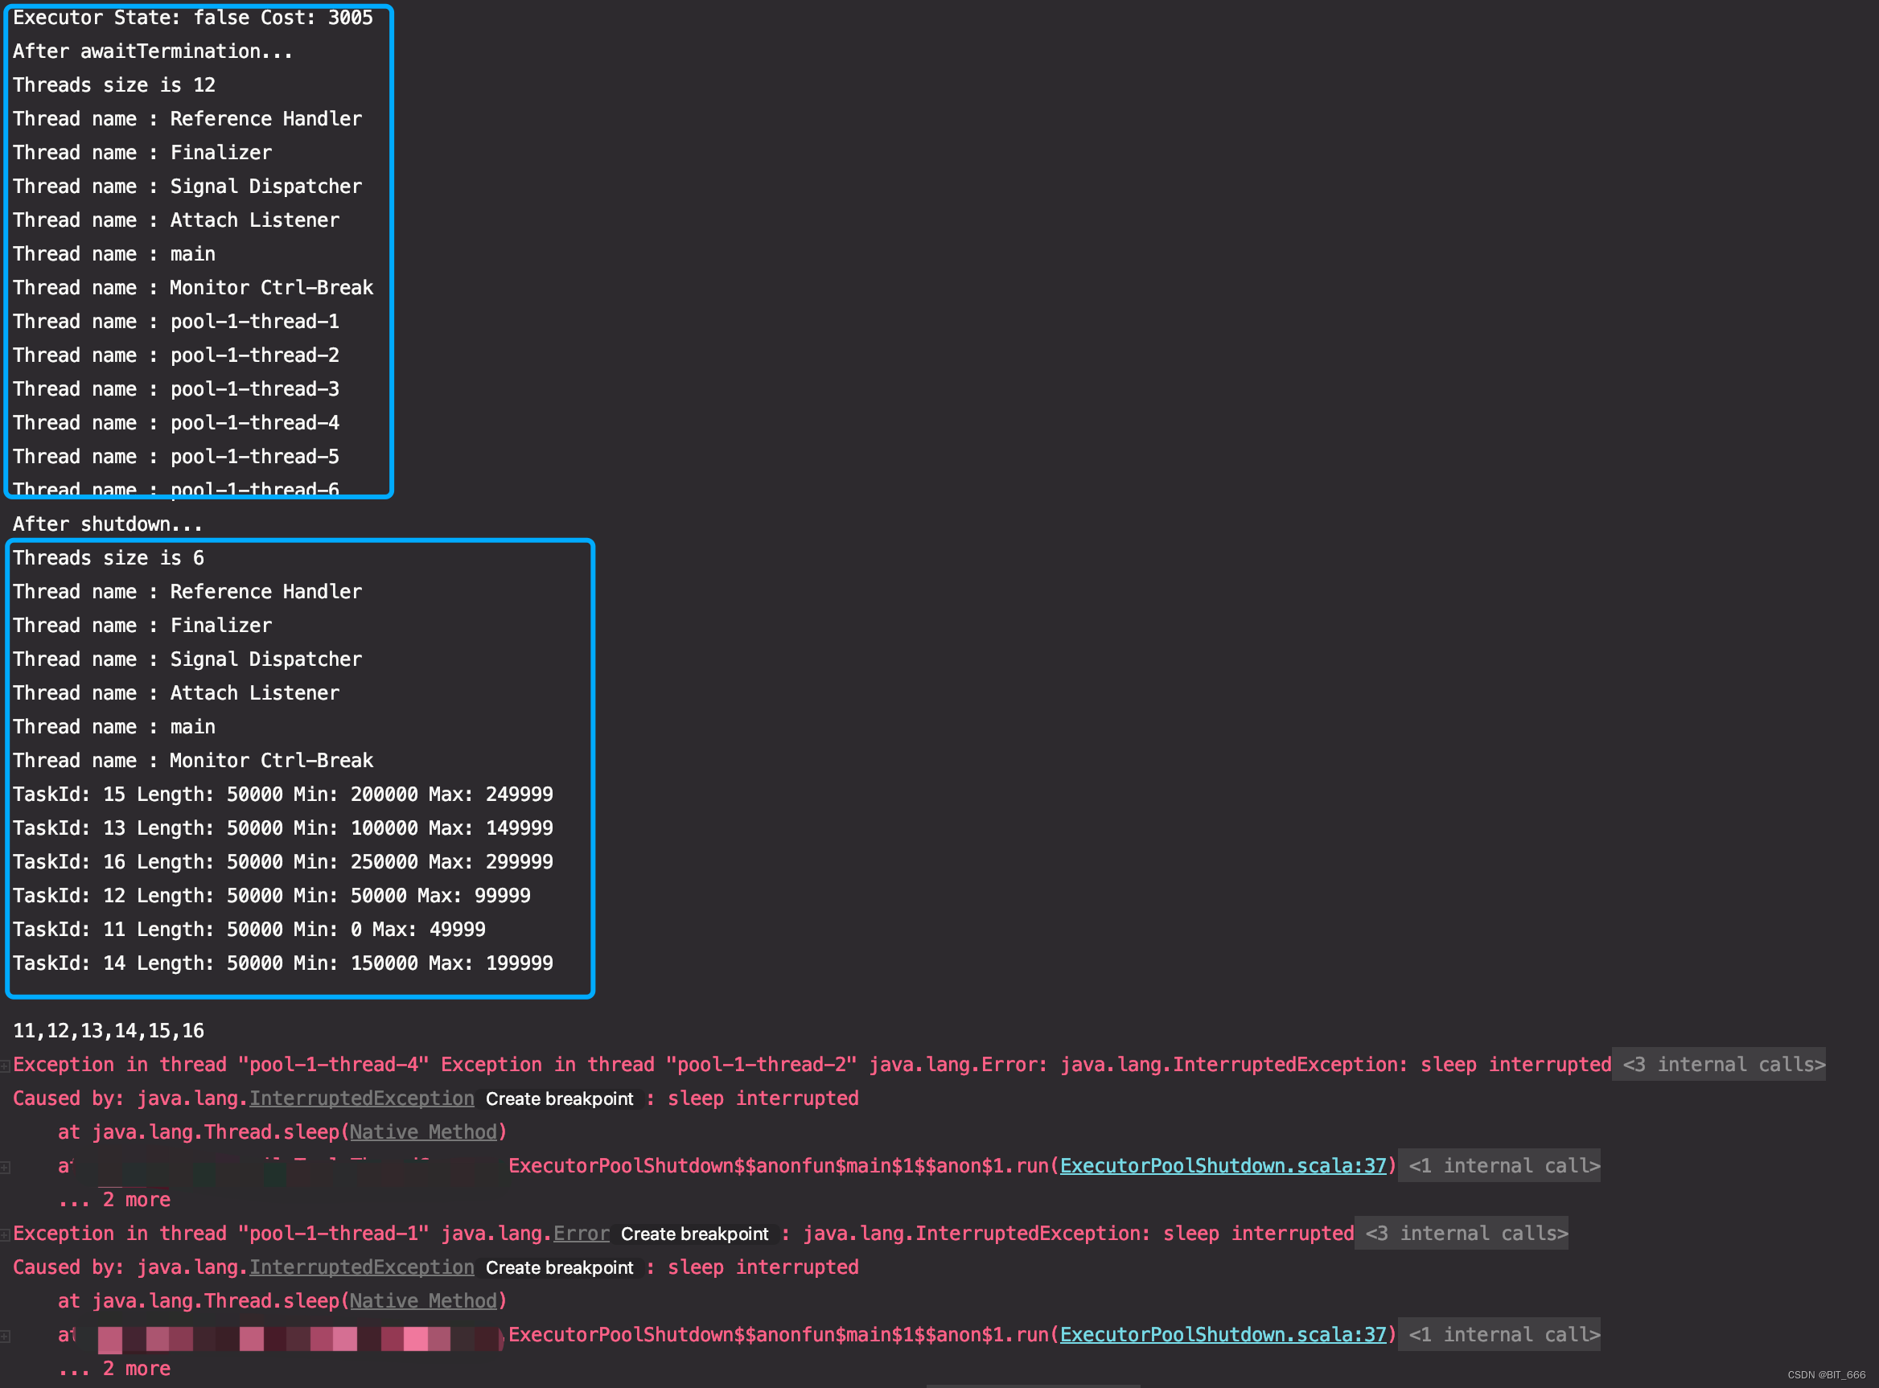
Task: Click '... 2 more' in the second stack trace
Action: click(115, 1369)
